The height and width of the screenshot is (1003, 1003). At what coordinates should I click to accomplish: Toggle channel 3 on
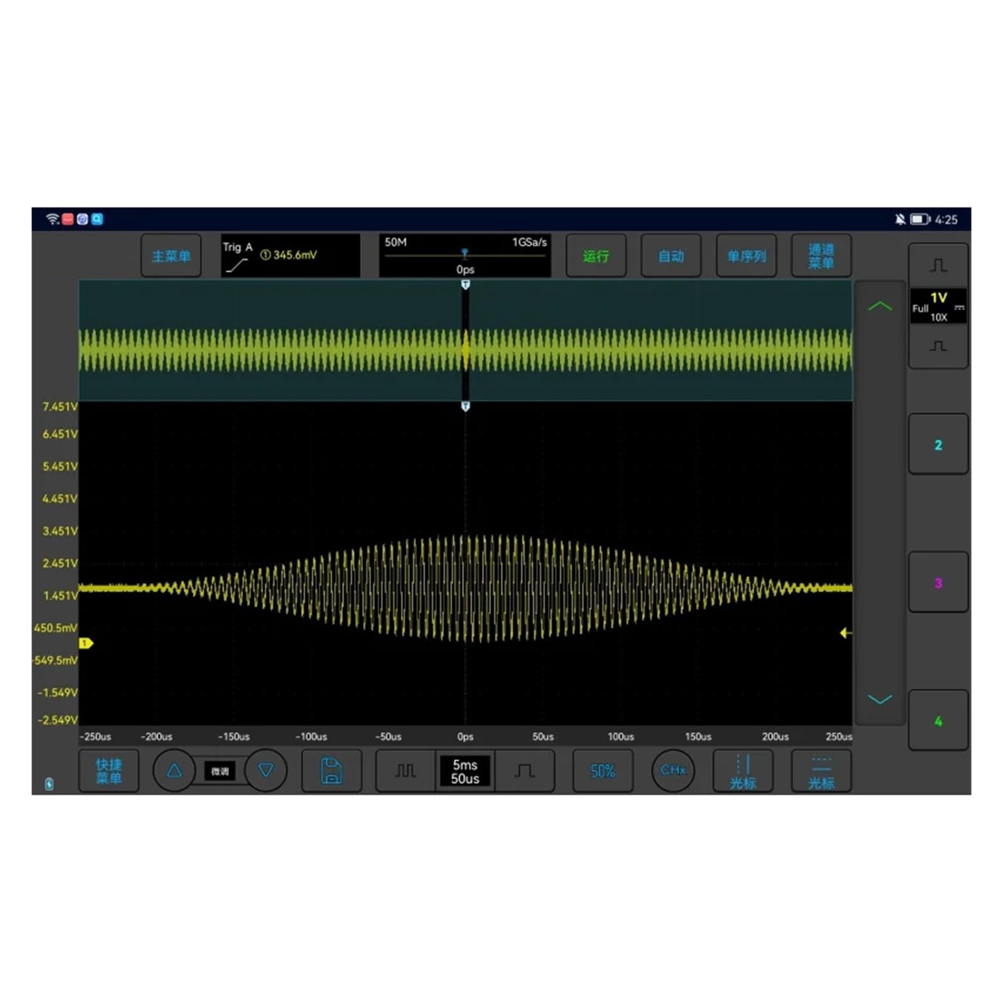938,582
